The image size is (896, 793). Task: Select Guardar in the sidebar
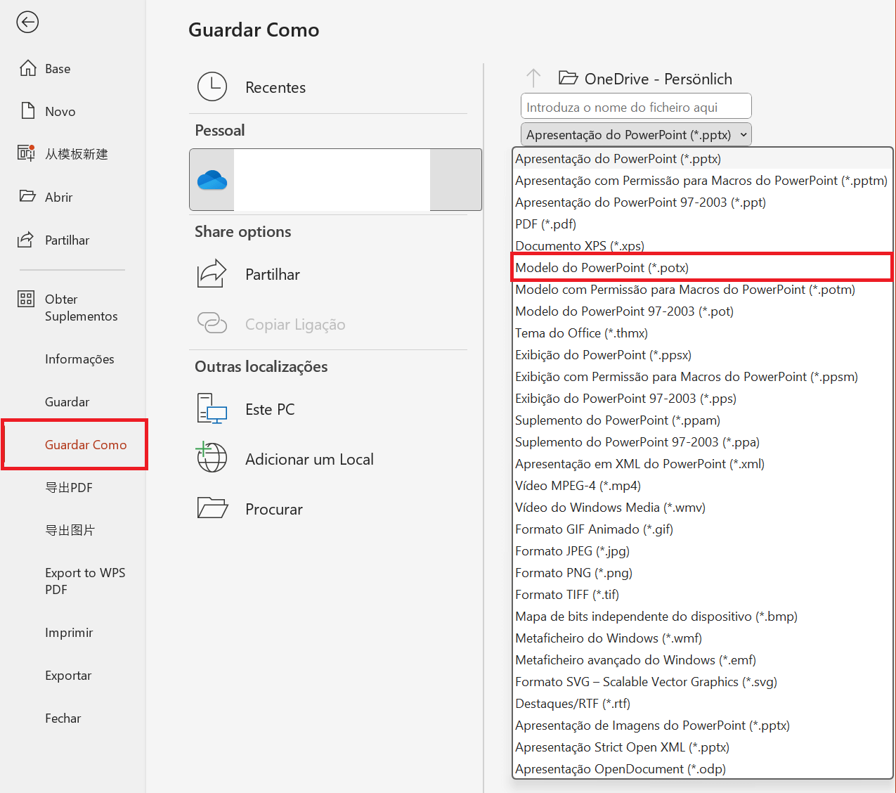(x=67, y=402)
